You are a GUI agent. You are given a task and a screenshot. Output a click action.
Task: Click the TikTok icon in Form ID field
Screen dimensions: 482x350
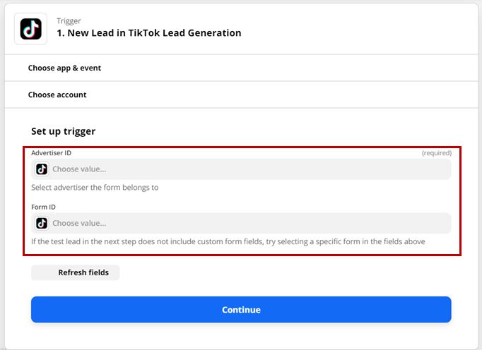pyautogui.click(x=42, y=223)
